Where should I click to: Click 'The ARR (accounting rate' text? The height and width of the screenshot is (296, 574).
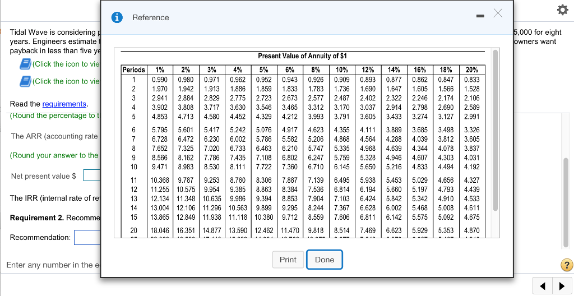coord(54,136)
